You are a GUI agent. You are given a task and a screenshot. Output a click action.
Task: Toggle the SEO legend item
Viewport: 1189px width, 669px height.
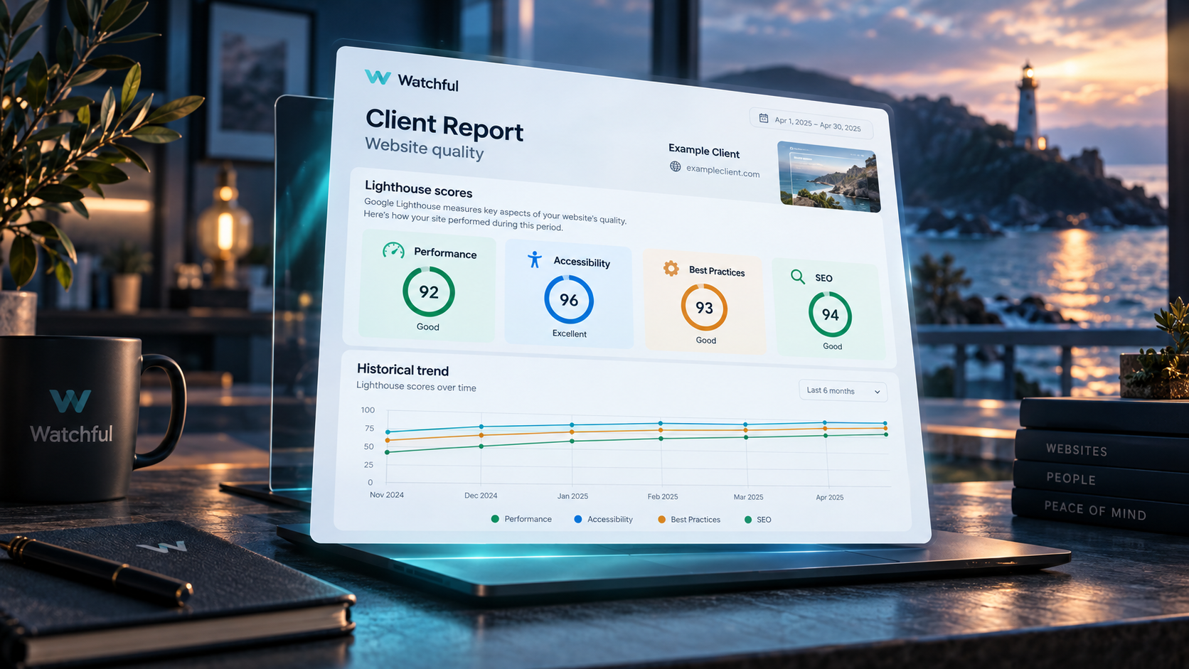click(757, 520)
